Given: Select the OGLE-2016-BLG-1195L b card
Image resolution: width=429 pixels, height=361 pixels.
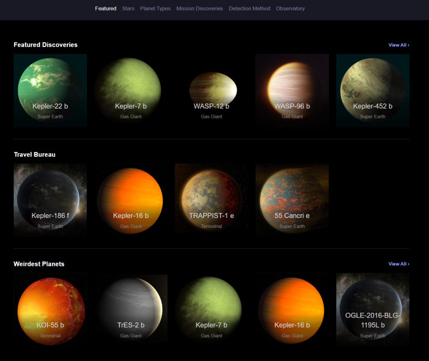Looking at the screenshot, I should (372, 310).
